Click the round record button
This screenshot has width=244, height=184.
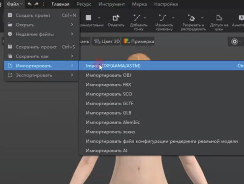234,41
